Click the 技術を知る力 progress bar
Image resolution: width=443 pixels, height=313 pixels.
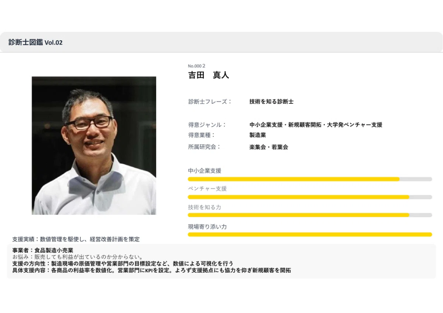pyautogui.click(x=299, y=215)
